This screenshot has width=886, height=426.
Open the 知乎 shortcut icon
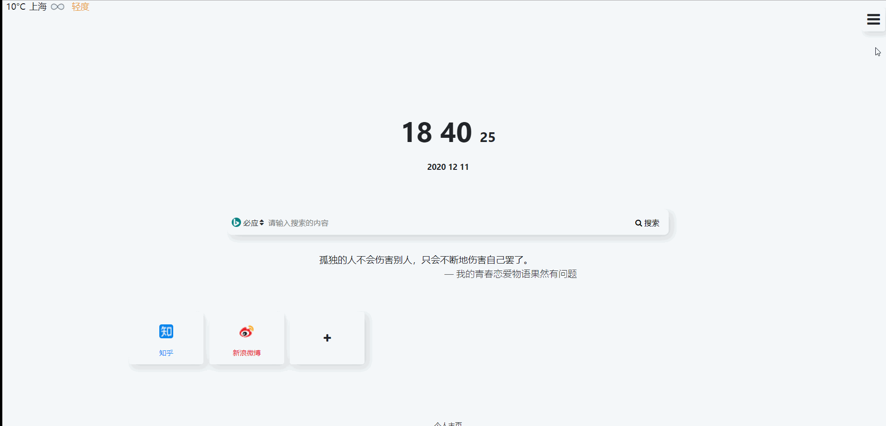pos(166,331)
